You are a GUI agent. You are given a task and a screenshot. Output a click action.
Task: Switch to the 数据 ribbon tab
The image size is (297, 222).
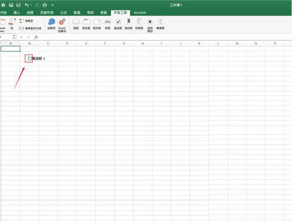77,12
